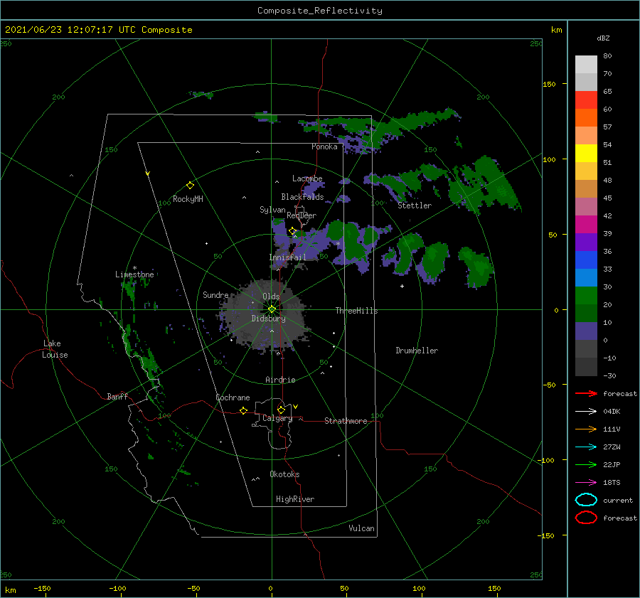This screenshot has height=598, width=640.
Task: Click the cyan 27ZW arrow icon
Action: [x=586, y=447]
